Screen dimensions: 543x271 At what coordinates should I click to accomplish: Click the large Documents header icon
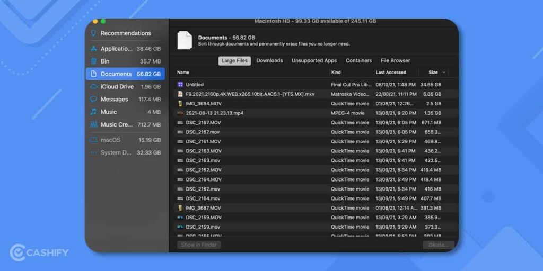pos(185,40)
